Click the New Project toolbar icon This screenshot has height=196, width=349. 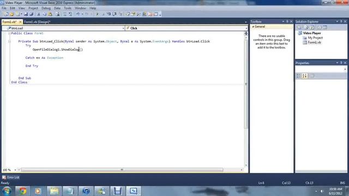[x=6, y=14]
